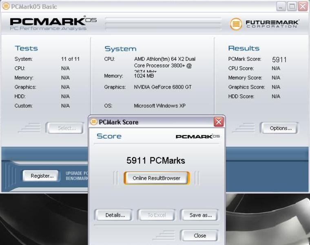Viewport: 310px width, 245px height.
Task: Maximize the PCMark05 Basic window
Action: pyautogui.click(x=292, y=7)
